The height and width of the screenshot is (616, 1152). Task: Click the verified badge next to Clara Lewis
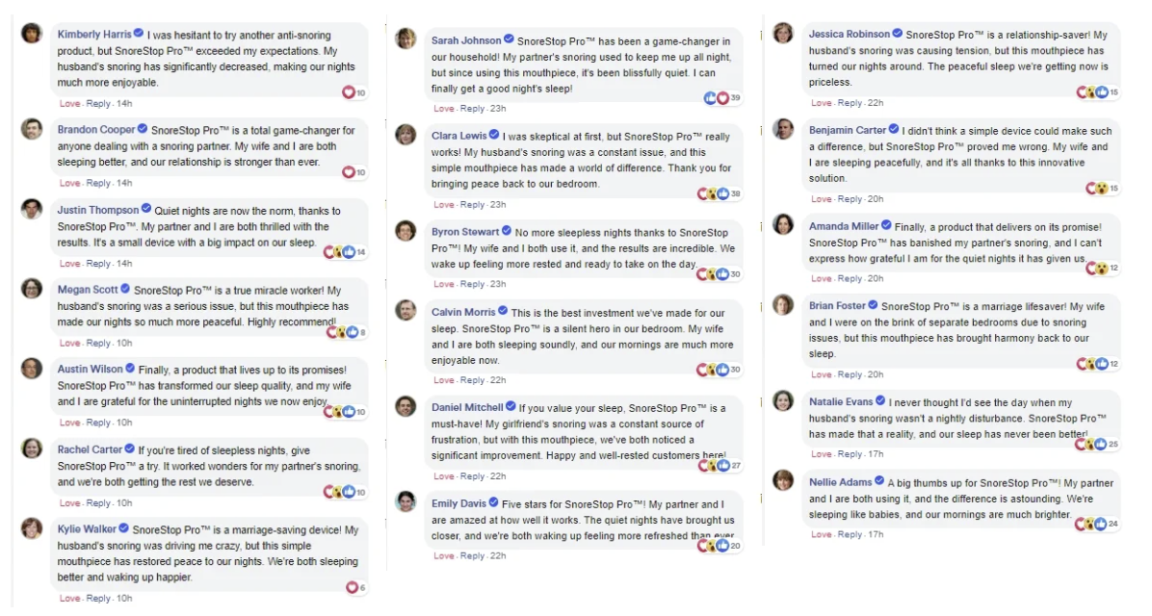[494, 135]
